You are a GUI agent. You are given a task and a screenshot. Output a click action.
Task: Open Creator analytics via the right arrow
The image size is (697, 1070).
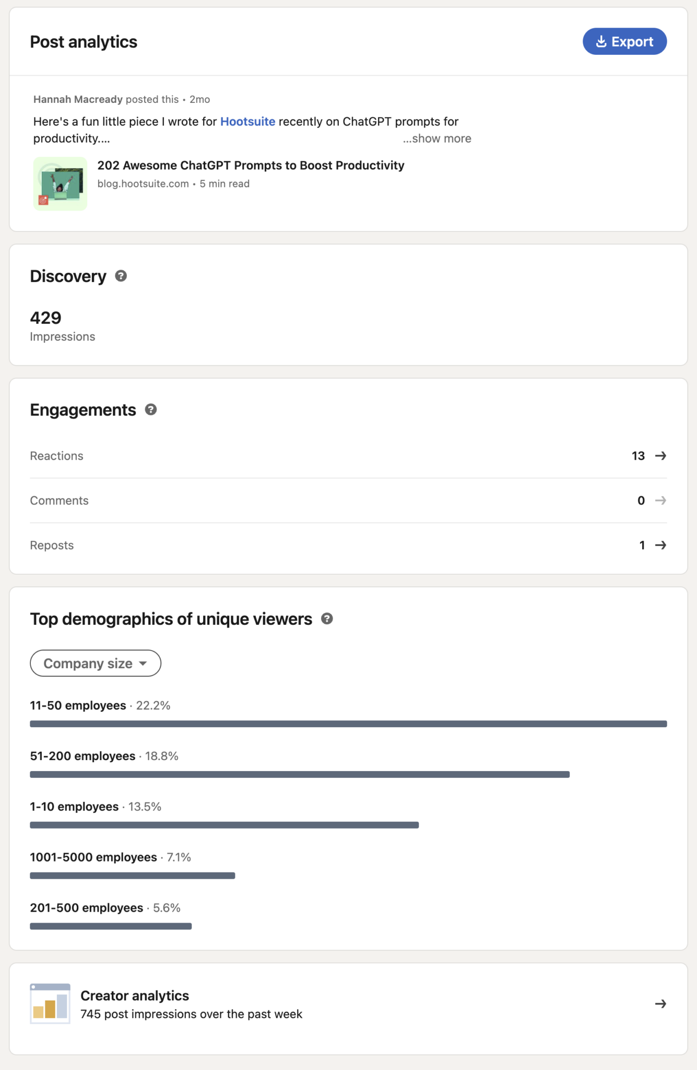(661, 1003)
